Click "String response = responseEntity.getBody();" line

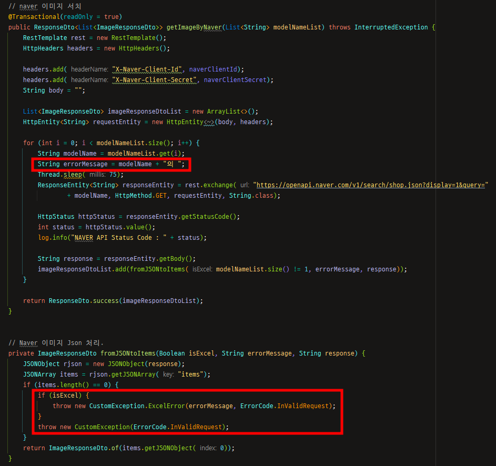(x=117, y=258)
